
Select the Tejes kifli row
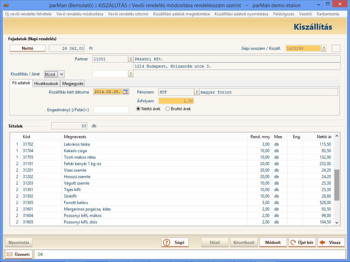172,189
